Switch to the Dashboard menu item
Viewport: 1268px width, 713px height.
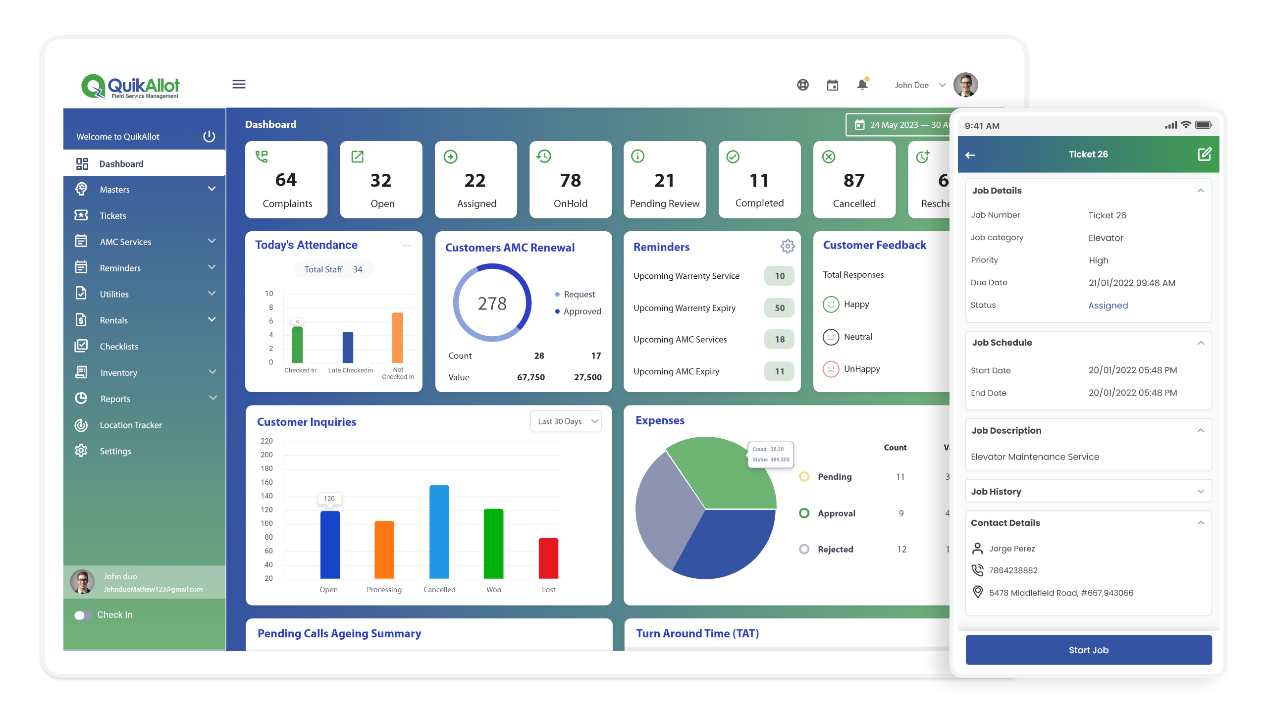click(121, 163)
